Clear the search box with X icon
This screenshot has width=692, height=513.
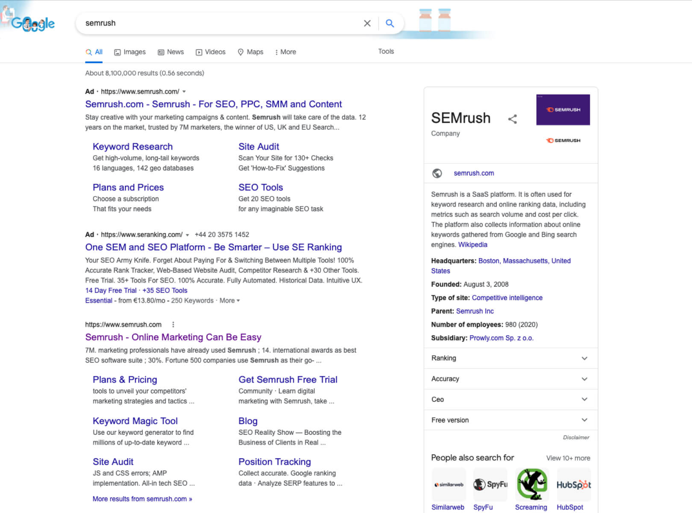tap(367, 23)
